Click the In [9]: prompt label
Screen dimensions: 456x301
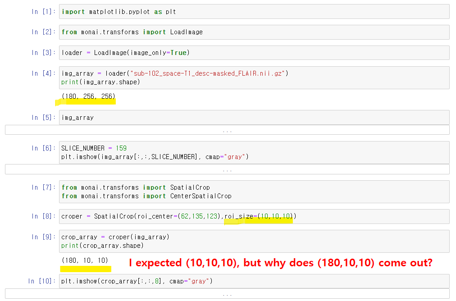[x=43, y=237]
